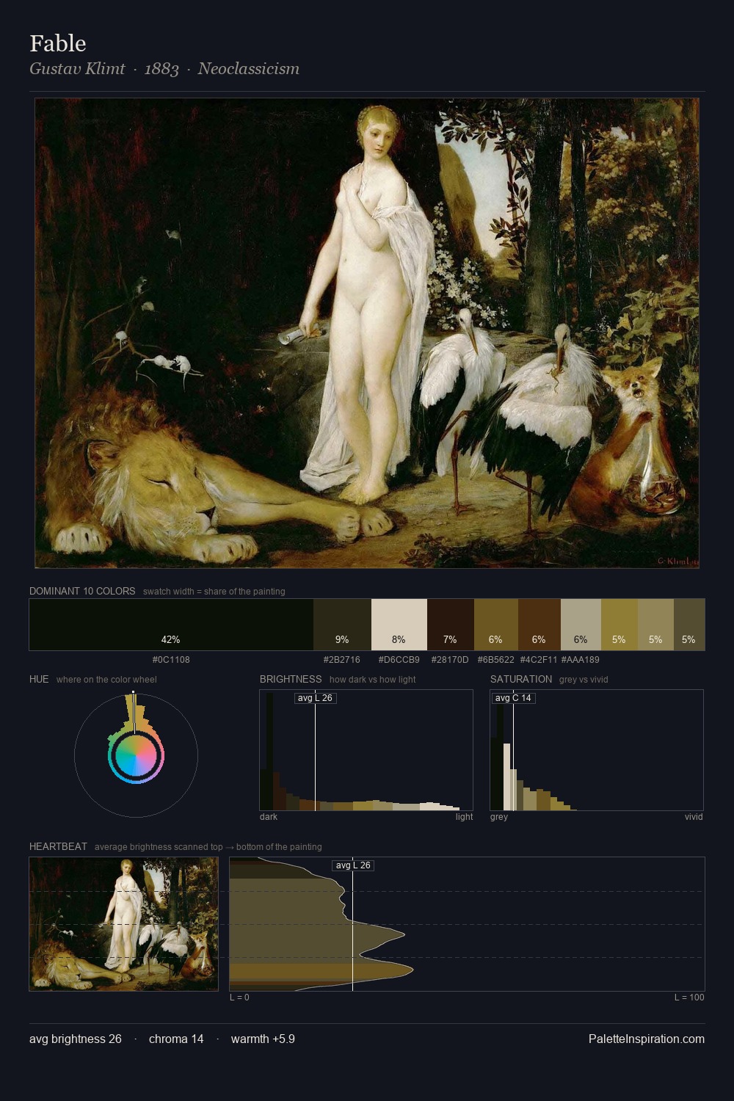Click the heartbeat brightness curve chart

coord(467,924)
